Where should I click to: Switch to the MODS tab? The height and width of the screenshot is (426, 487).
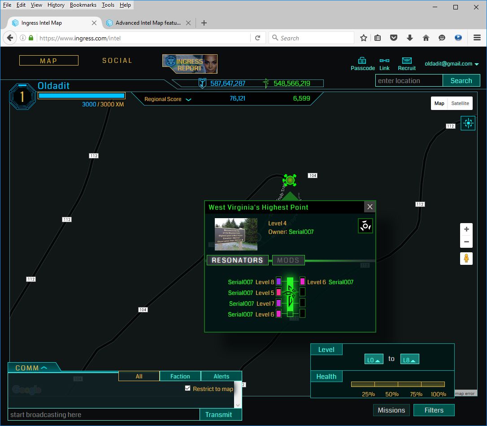288,260
